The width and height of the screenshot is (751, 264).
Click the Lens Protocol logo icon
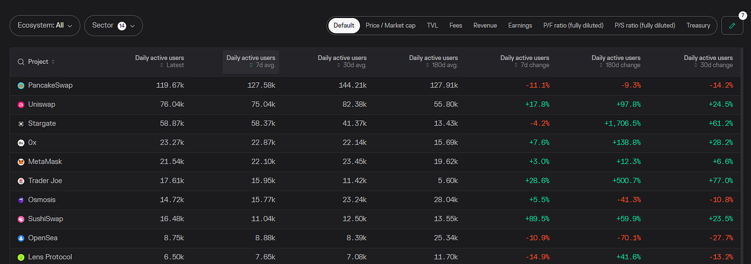click(21, 257)
